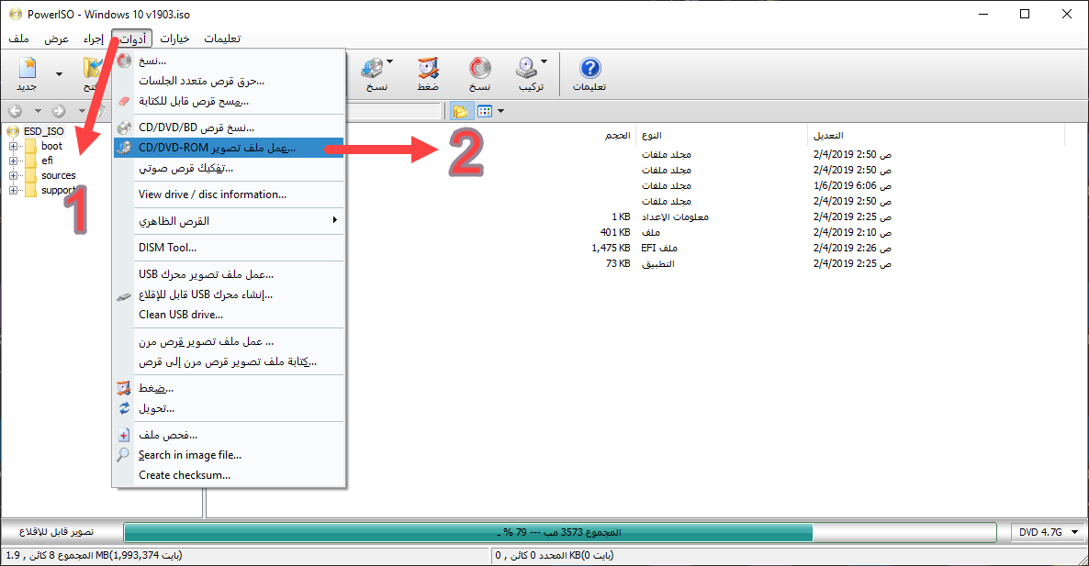Expand the sources folder in the tree
The width and height of the screenshot is (1089, 566).
click(x=13, y=175)
